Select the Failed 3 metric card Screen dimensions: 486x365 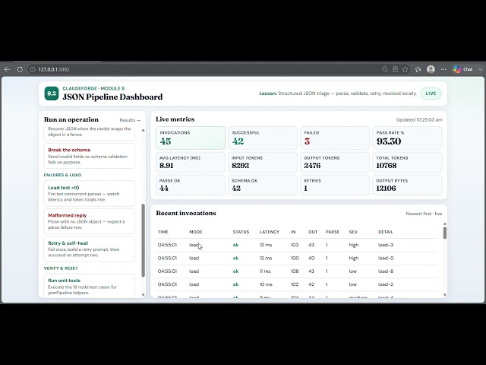pyautogui.click(x=335, y=138)
